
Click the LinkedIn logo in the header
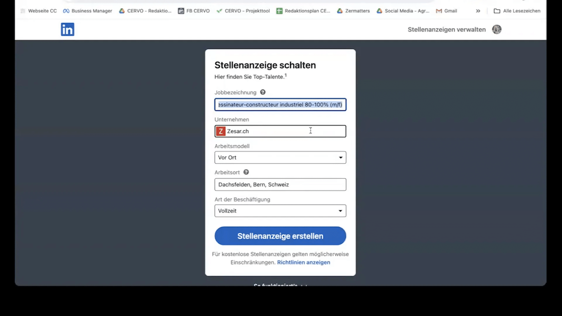click(67, 29)
